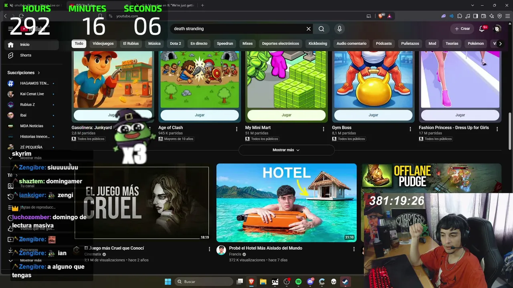Select the En directo filter chip
This screenshot has width=513, height=288.
[x=199, y=44]
